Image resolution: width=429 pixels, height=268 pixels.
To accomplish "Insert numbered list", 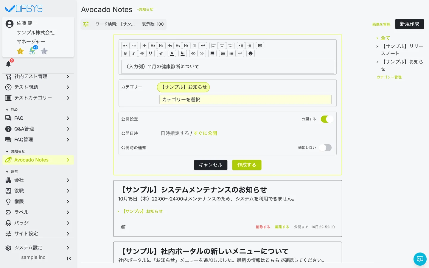I will 223,54.
